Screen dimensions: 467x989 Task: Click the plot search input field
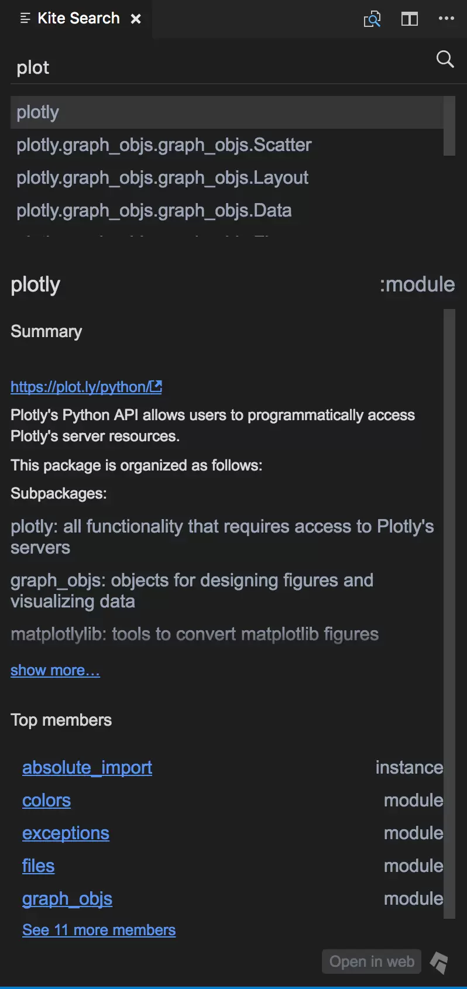222,67
